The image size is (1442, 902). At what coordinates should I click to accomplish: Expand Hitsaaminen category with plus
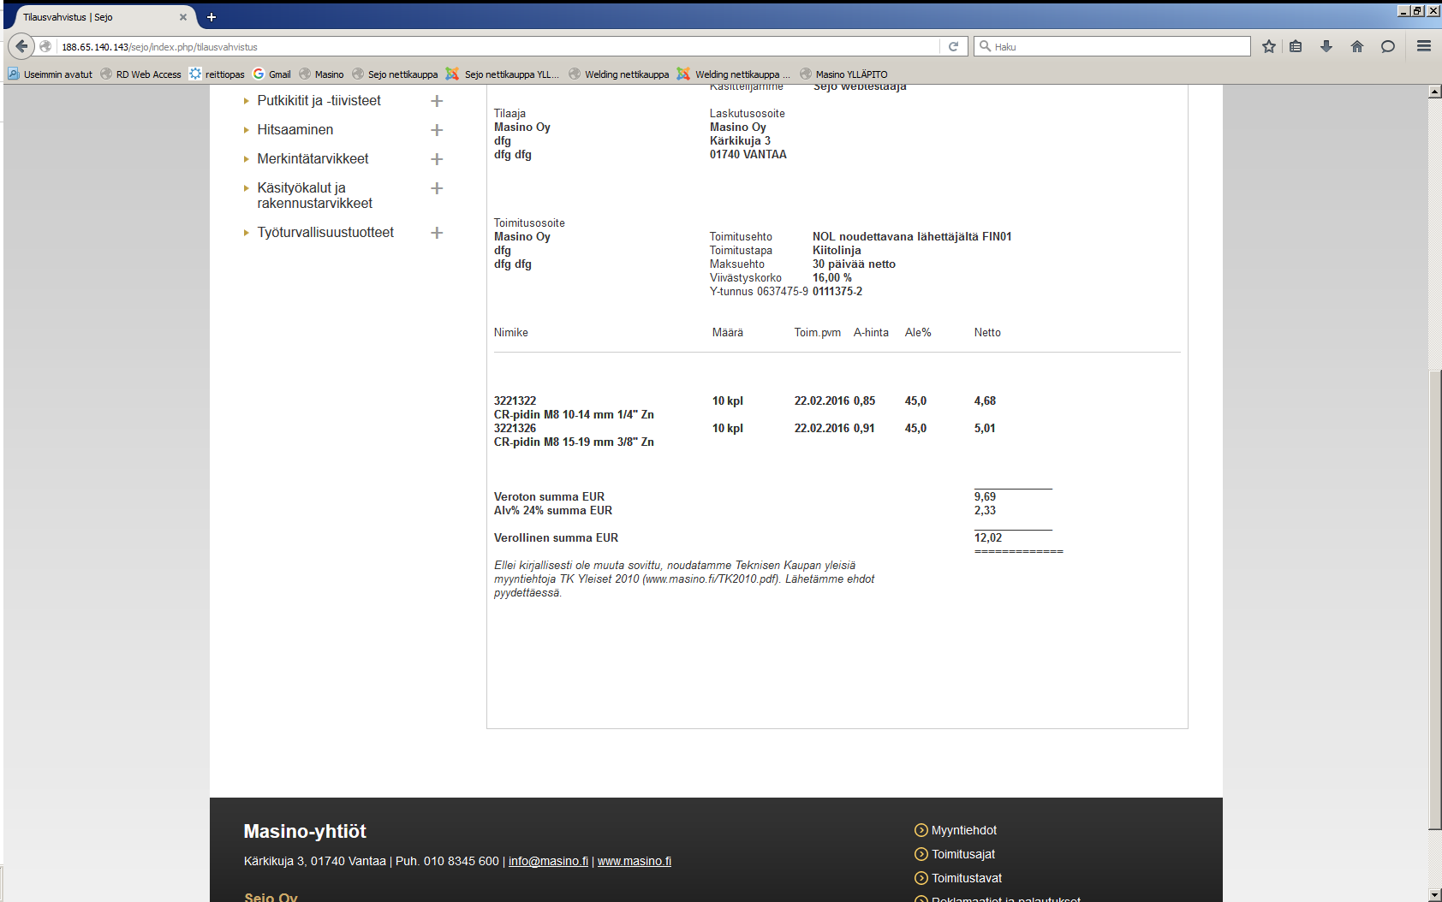437,130
